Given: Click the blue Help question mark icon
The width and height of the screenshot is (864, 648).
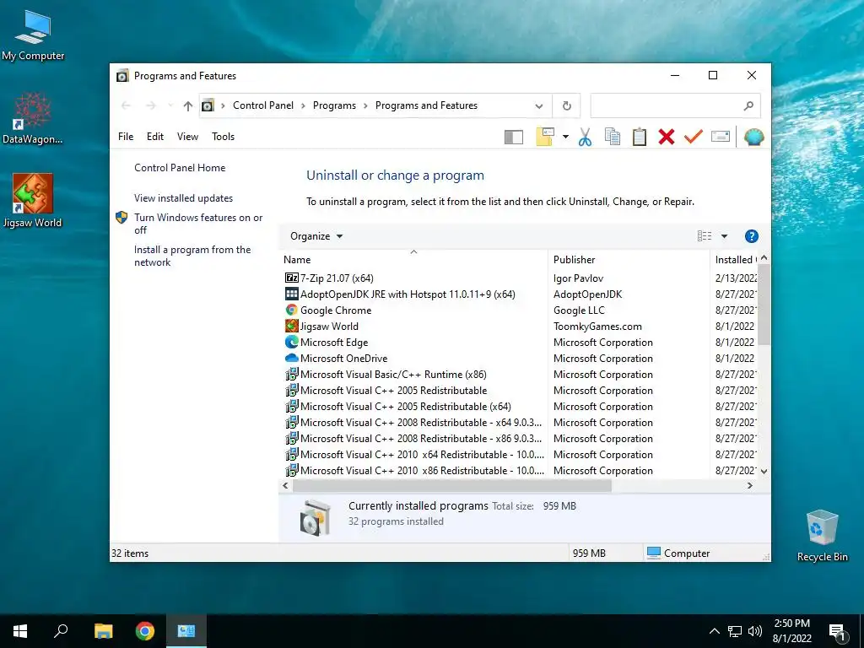Looking at the screenshot, I should coord(752,236).
